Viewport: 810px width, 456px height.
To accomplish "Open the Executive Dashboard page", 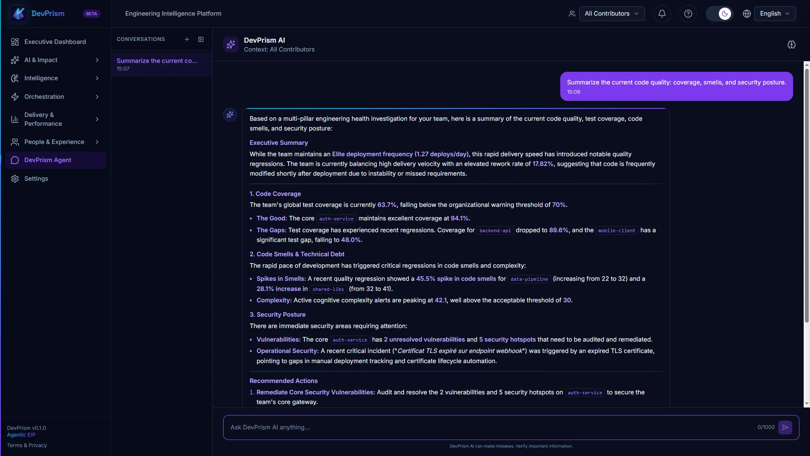I will click(x=55, y=42).
